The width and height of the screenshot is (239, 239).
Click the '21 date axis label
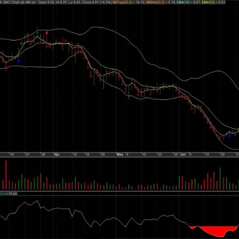tap(27, 155)
